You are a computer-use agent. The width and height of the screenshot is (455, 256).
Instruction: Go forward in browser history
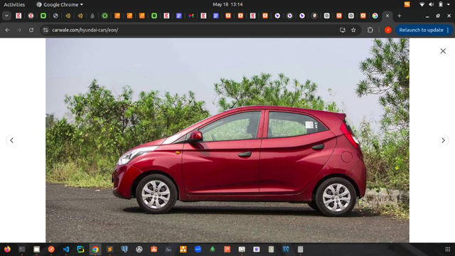pos(19,30)
